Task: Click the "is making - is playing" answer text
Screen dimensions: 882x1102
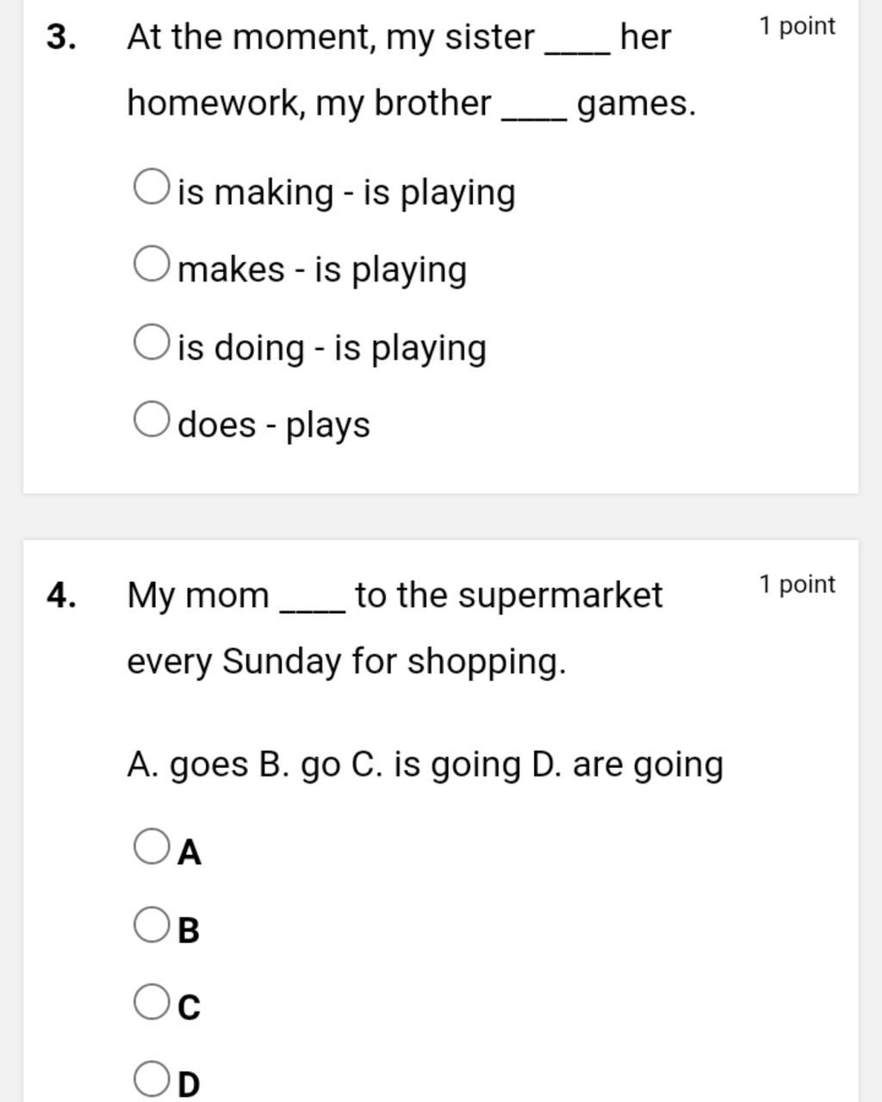Action: click(346, 192)
